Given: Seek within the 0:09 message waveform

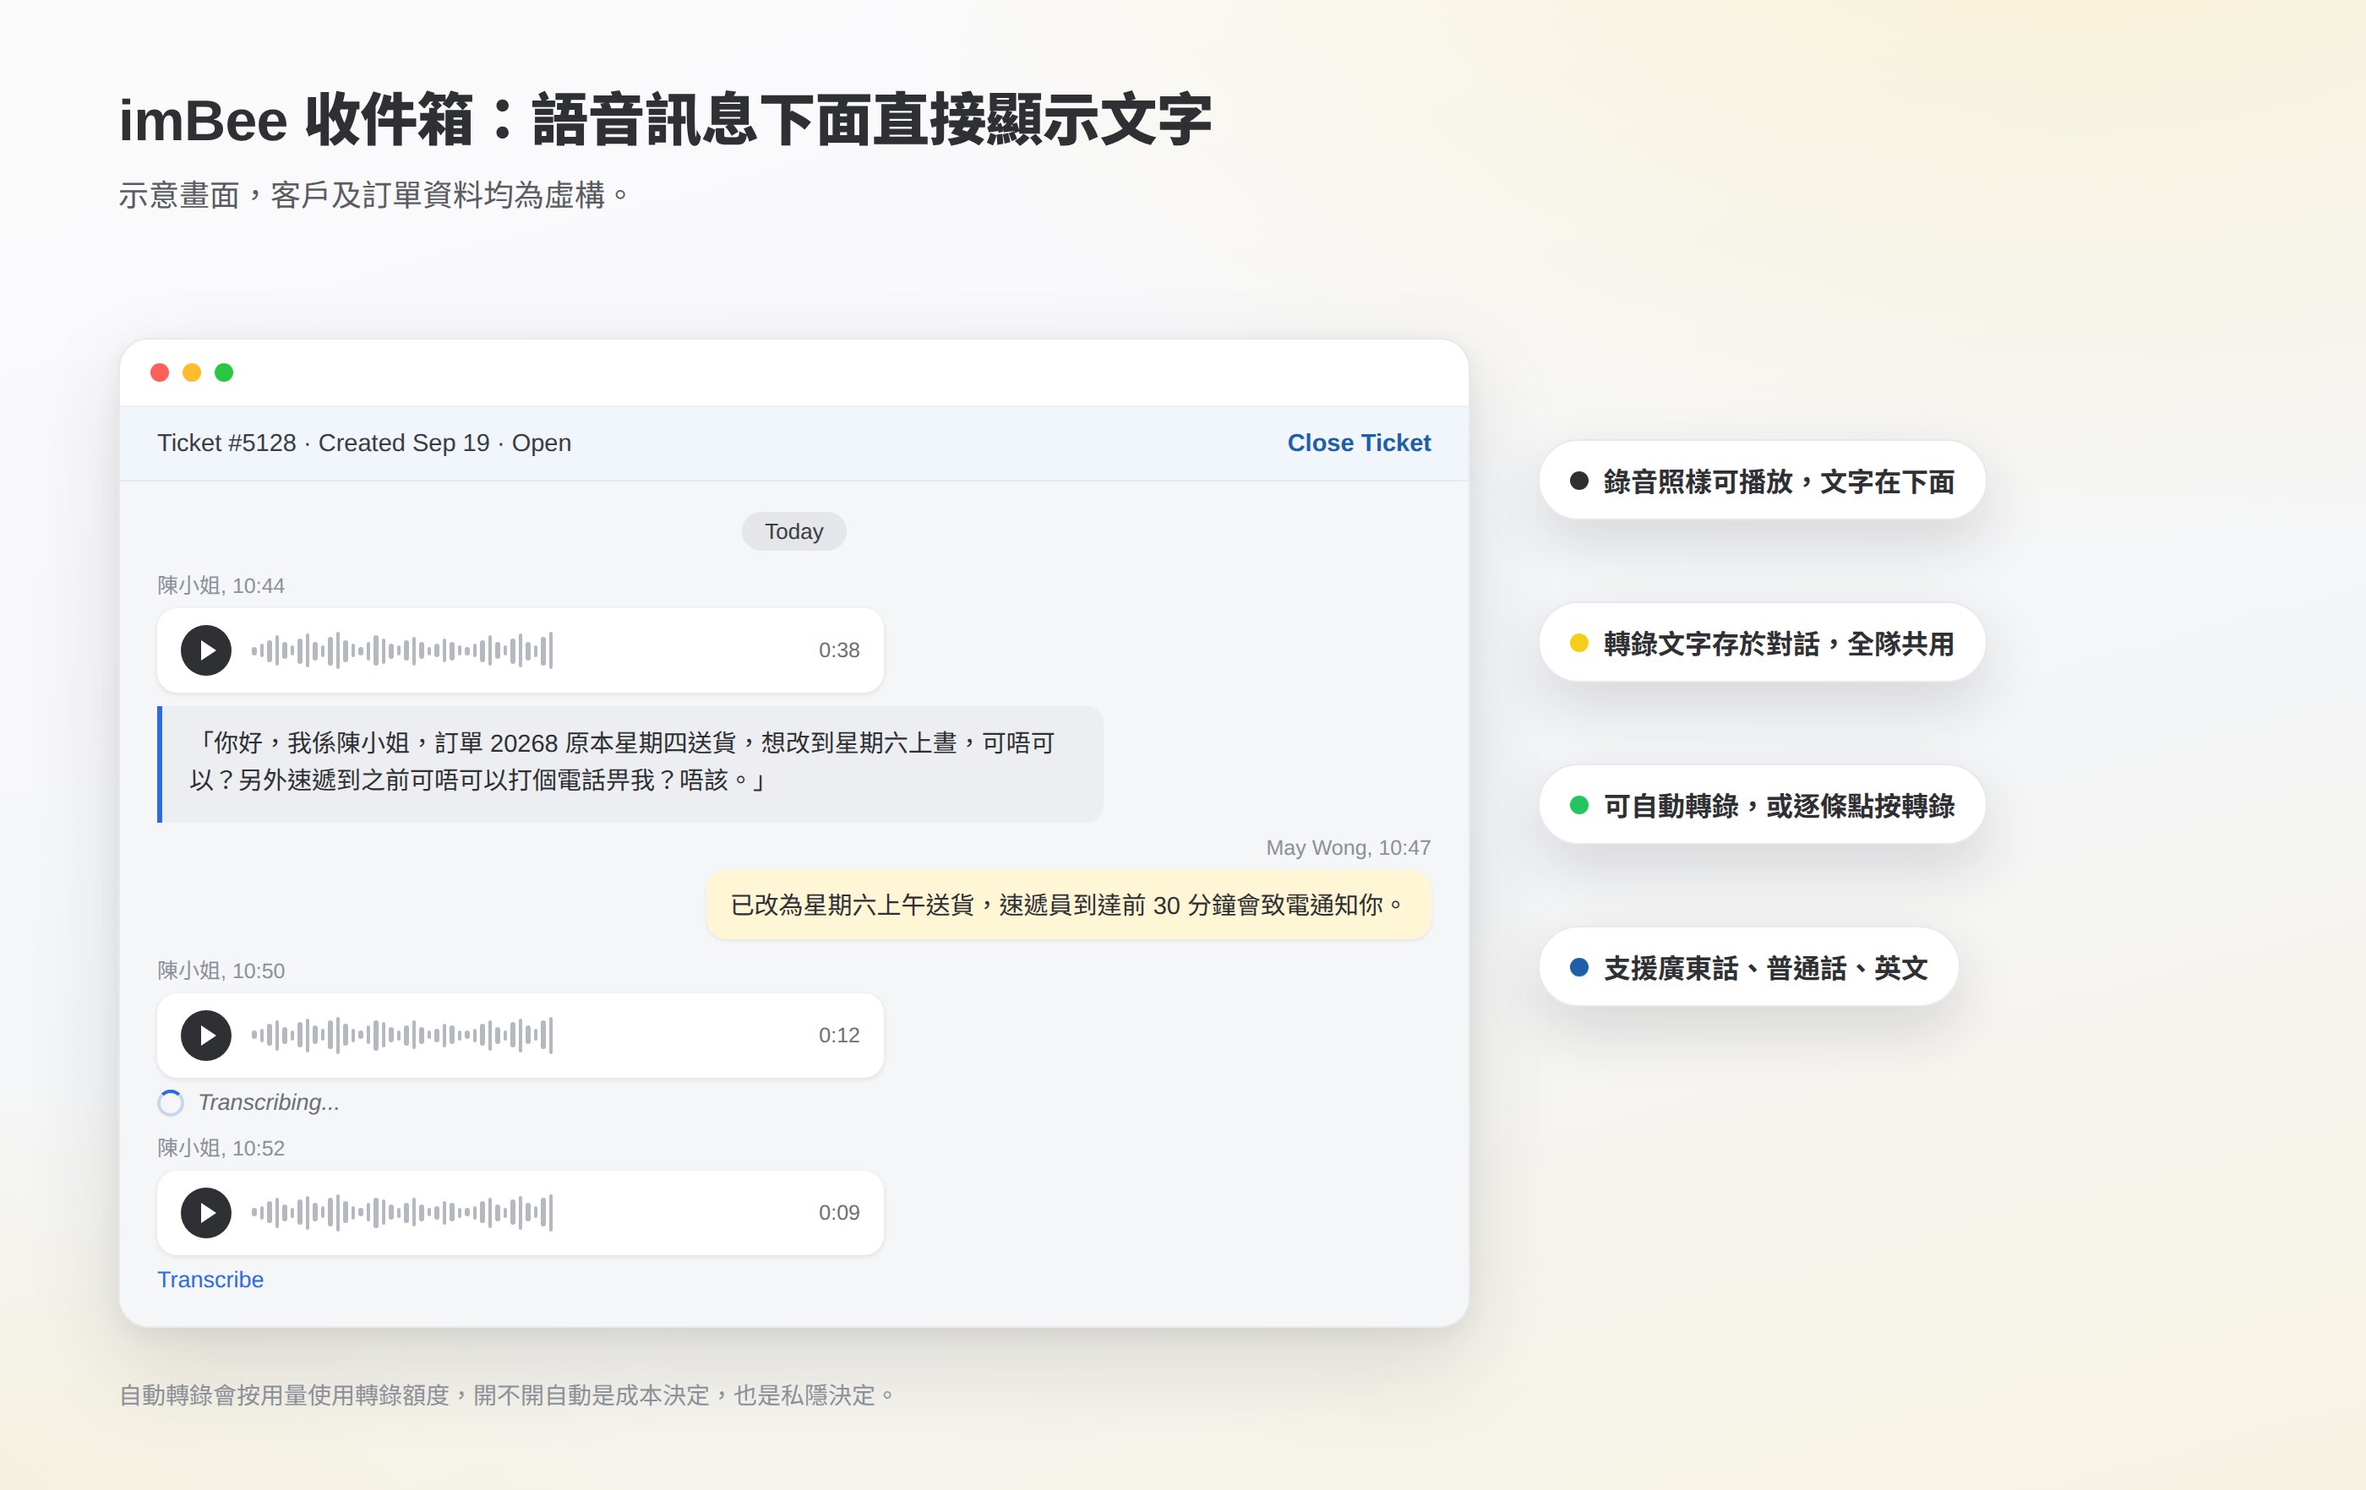Looking at the screenshot, I should [402, 1213].
